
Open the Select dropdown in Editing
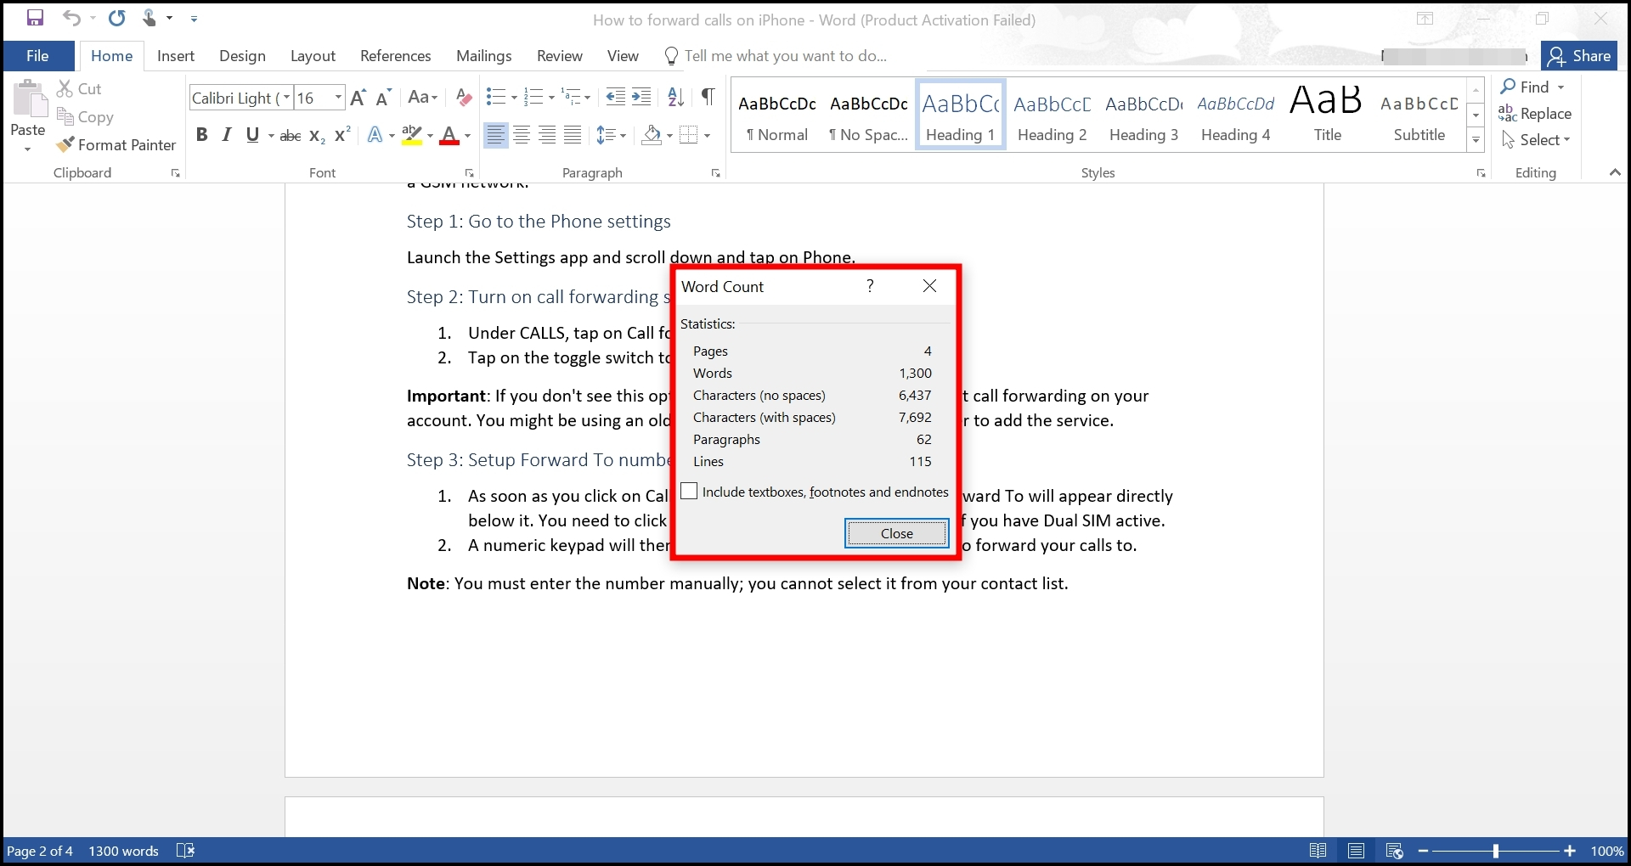point(1536,140)
